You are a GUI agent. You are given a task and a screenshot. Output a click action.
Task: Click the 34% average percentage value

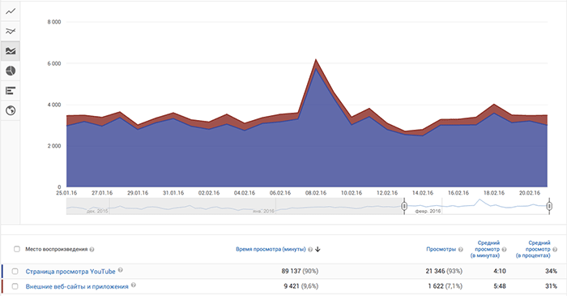tap(551, 271)
